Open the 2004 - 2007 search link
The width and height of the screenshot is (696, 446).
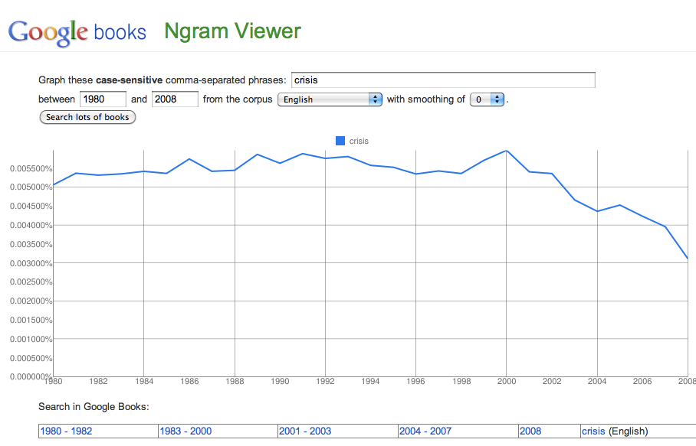[x=425, y=431]
